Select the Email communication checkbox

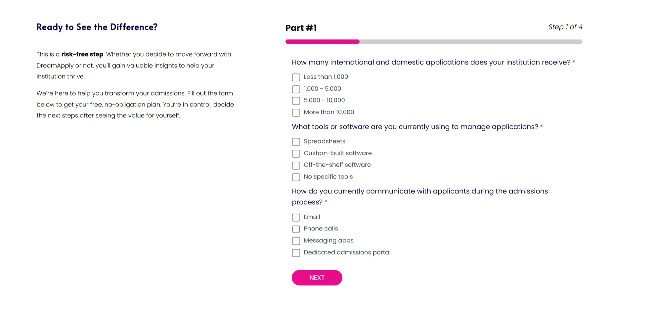(296, 218)
